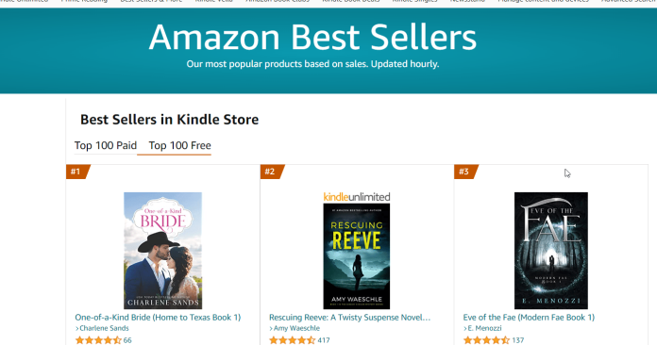Click the #3 rank badge
657x345 pixels.
[465, 172]
